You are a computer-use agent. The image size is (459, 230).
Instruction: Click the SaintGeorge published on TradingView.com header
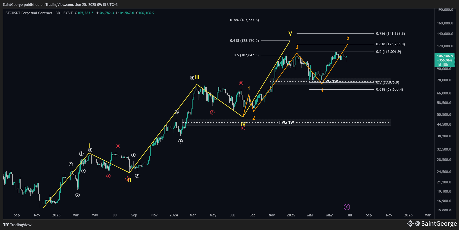coord(60,5)
